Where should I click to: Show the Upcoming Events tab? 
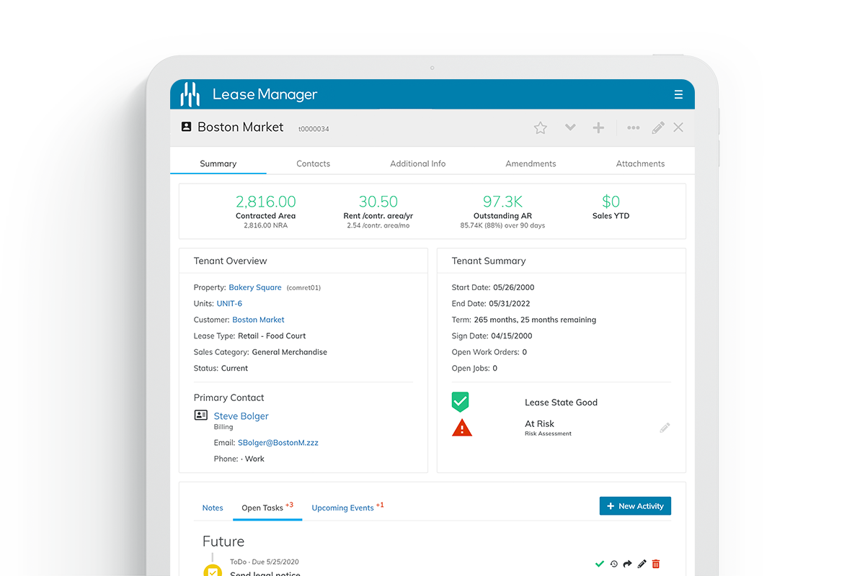coord(343,508)
